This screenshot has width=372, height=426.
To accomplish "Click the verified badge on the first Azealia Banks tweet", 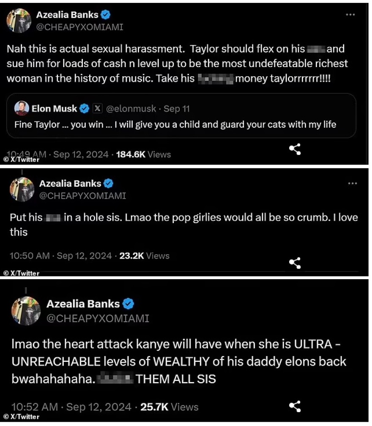I will click(x=106, y=15).
